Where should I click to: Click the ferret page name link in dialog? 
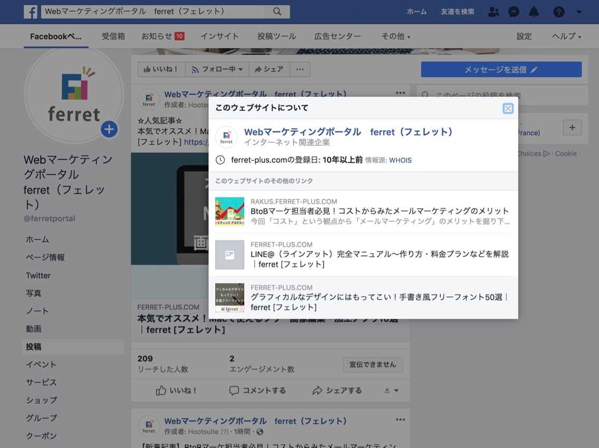point(348,132)
